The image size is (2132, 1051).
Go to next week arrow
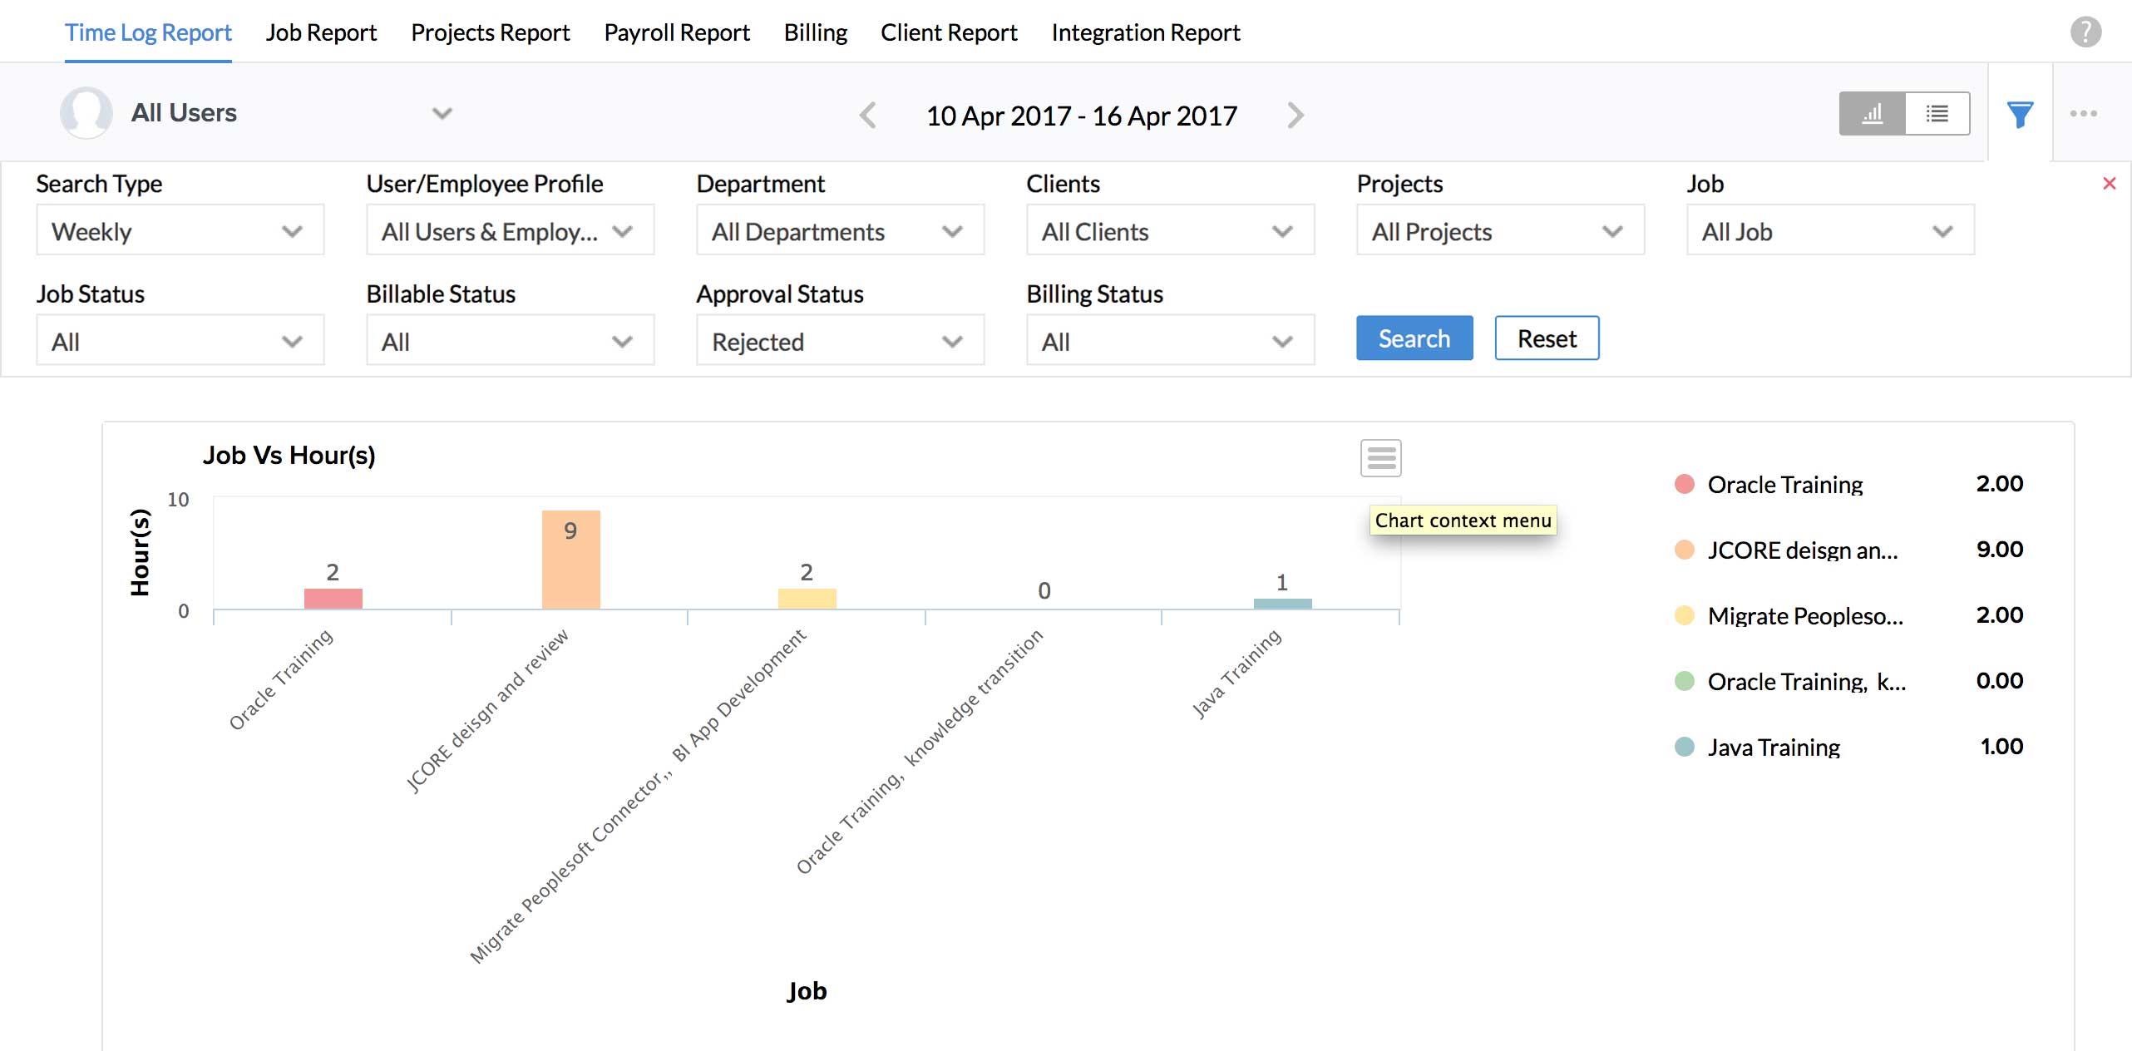coord(1295,115)
